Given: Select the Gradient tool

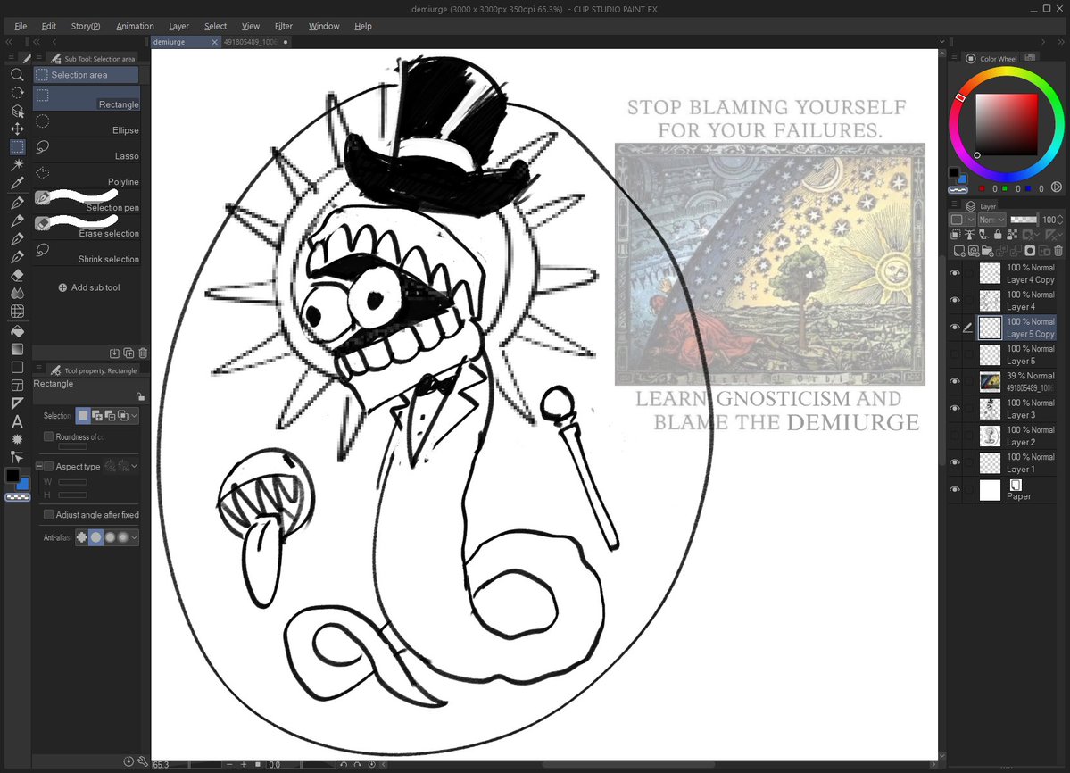Looking at the screenshot, I should (17, 349).
